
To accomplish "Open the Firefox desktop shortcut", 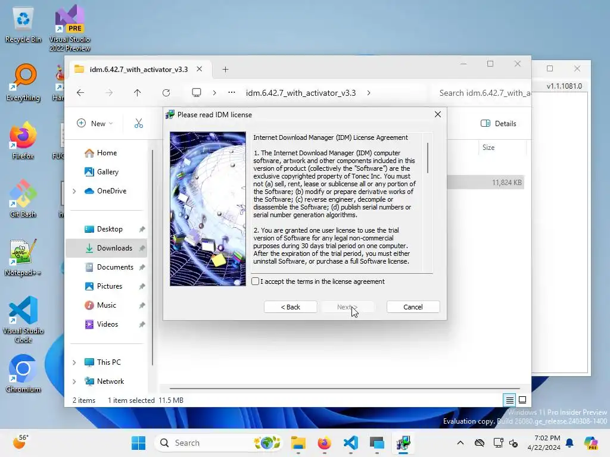I will (23, 140).
